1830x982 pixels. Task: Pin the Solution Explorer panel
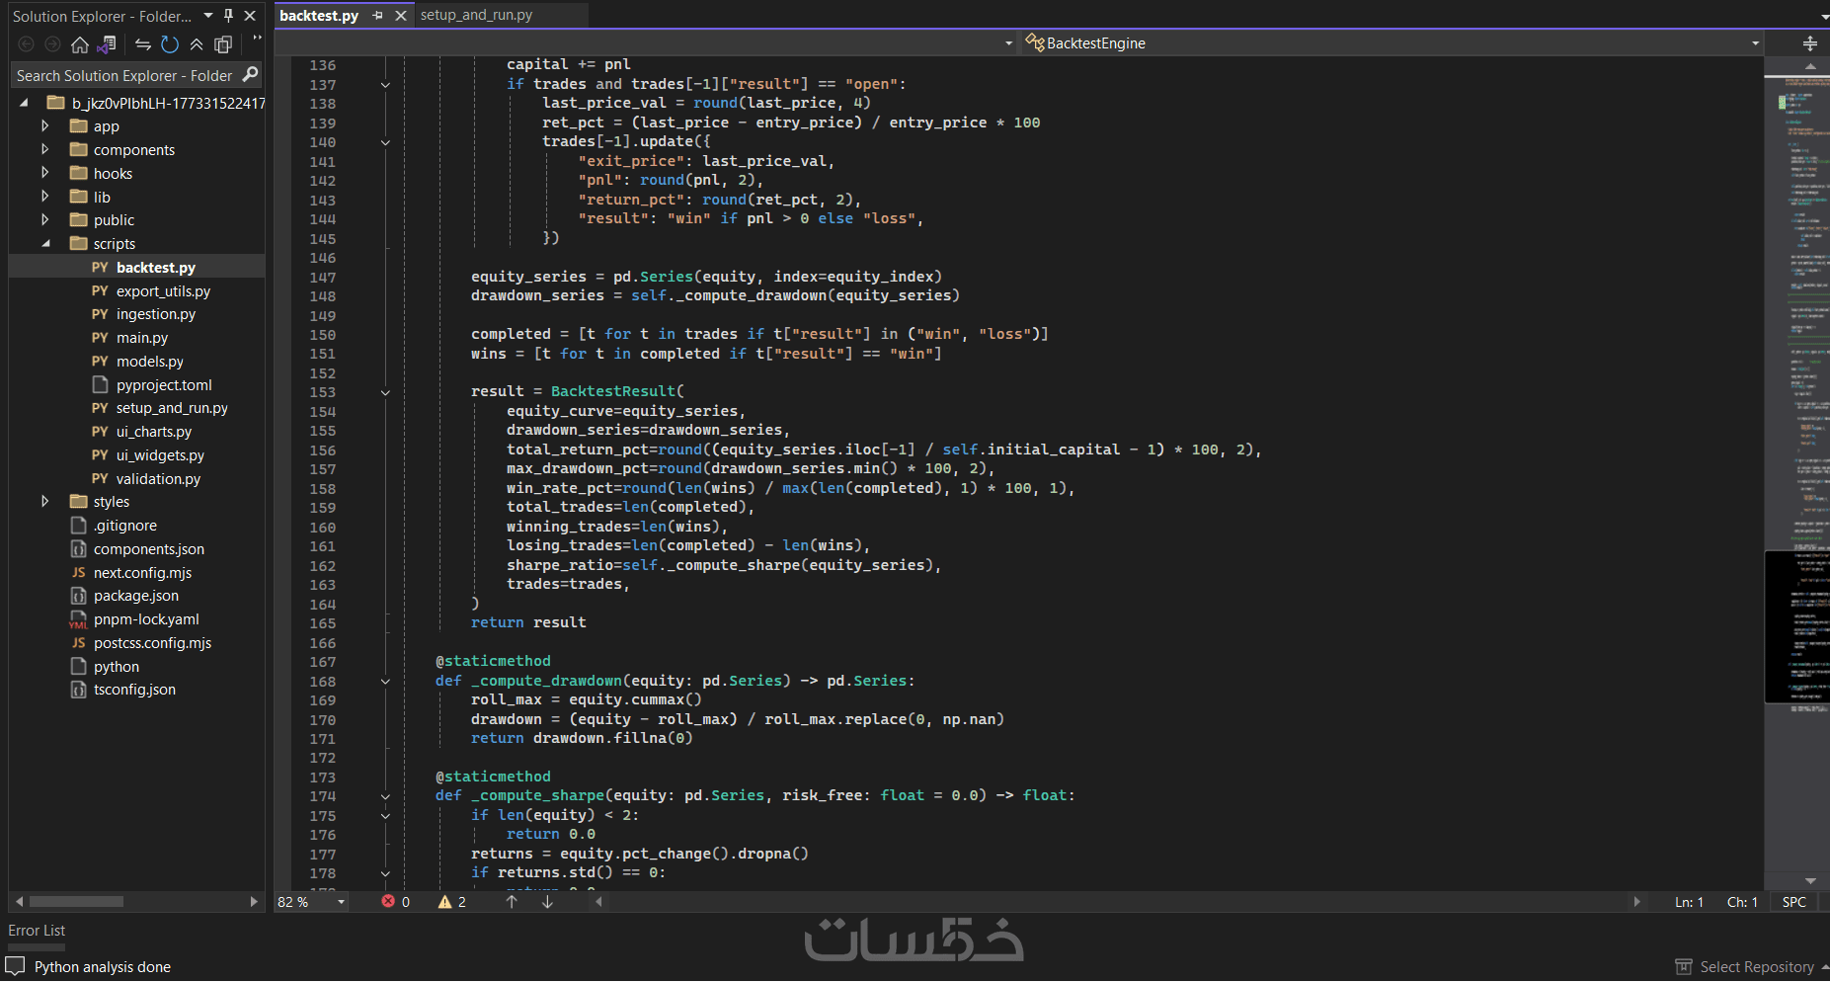click(x=229, y=16)
